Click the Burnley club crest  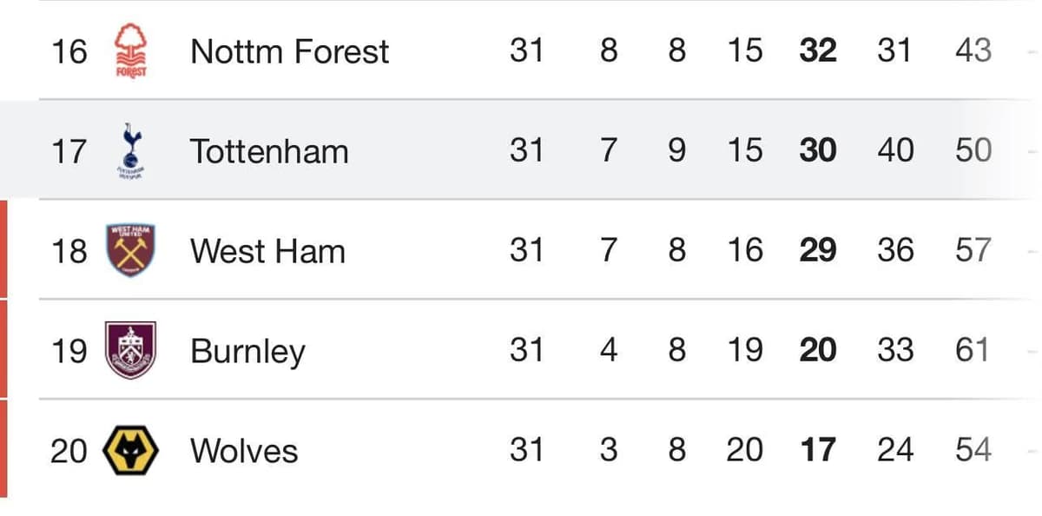coord(130,350)
